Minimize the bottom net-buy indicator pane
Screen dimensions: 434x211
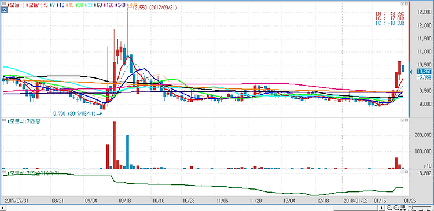pos(403,172)
